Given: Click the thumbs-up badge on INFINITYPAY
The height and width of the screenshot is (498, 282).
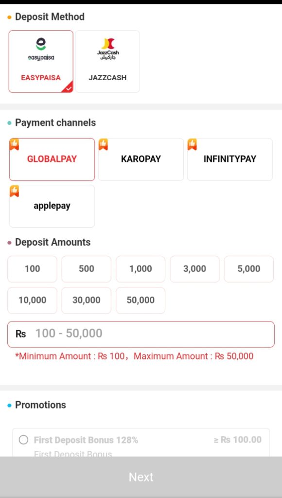Looking at the screenshot, I should [192, 144].
